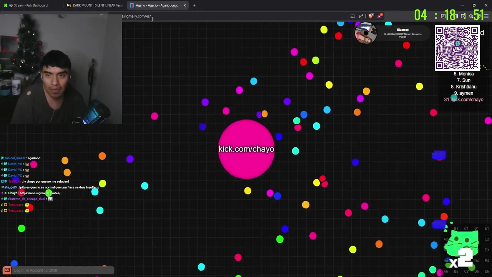Click 'Log In To Account To Chat' field
This screenshot has height=277, width=492.
(x=63, y=270)
